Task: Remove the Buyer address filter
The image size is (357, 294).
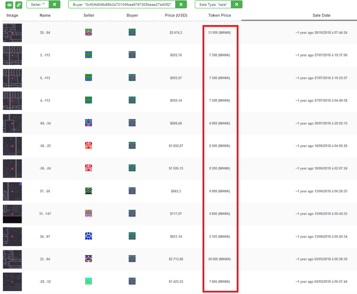Action: point(181,5)
